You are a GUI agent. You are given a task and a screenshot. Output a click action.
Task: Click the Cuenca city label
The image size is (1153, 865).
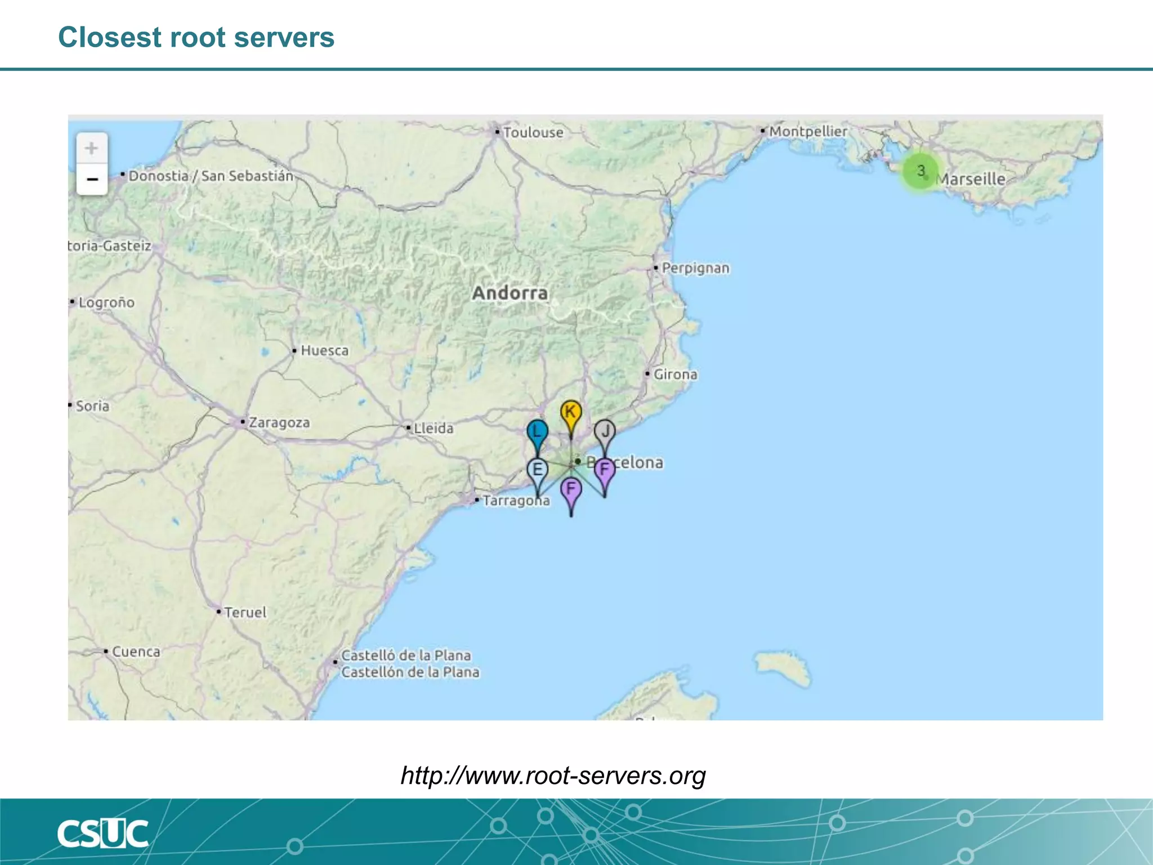(x=136, y=652)
